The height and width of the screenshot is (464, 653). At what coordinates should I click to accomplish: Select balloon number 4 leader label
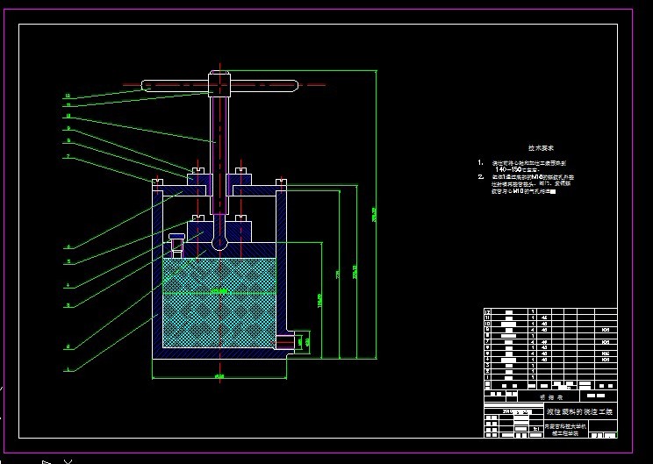68,286
